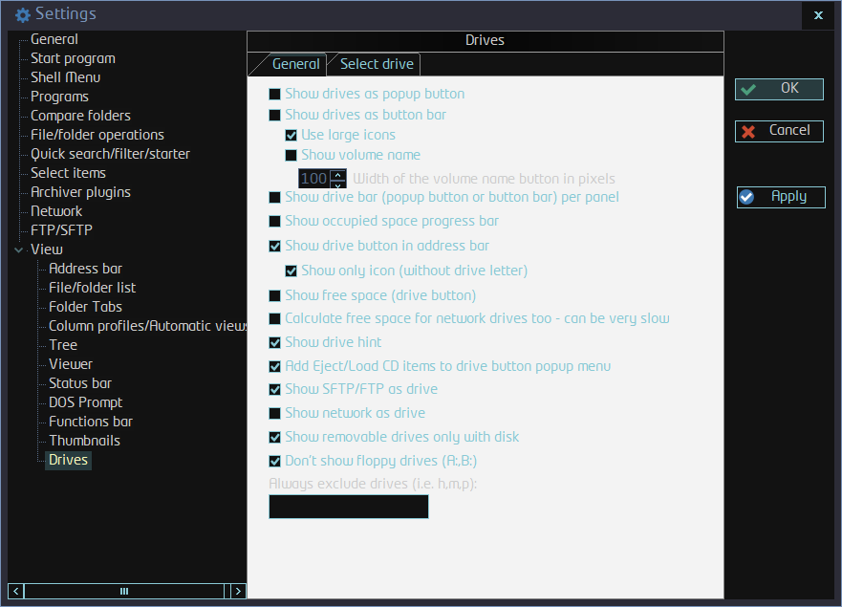Increase volume name width with up arrow
The height and width of the screenshot is (607, 842).
(338, 174)
